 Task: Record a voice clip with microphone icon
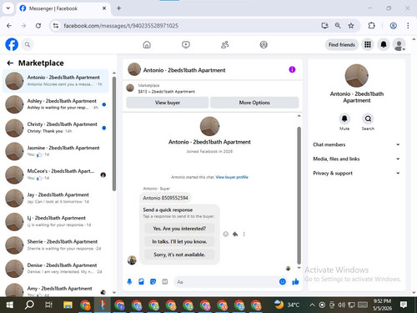pos(129,282)
